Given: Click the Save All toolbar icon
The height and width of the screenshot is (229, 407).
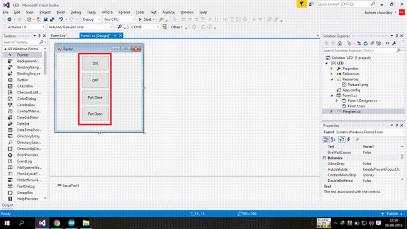Looking at the screenshot, I should pos(52,19).
